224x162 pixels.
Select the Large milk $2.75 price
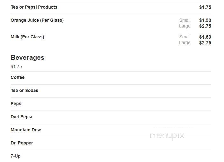coord(205,43)
